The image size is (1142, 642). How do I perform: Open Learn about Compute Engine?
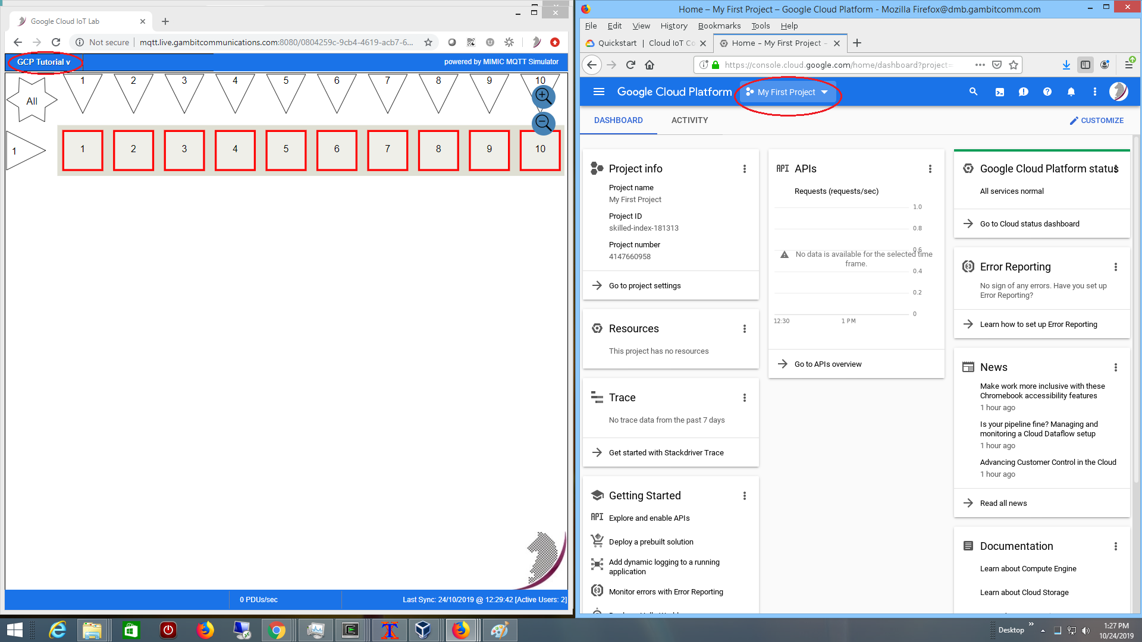pyautogui.click(x=1028, y=568)
